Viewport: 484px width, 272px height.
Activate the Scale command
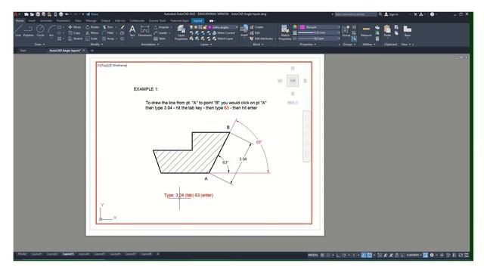tap(92, 39)
